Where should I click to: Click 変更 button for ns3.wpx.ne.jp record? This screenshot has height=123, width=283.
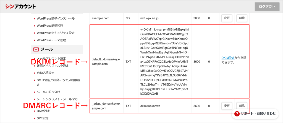coord(227,18)
